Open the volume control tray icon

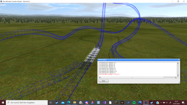click(167, 103)
